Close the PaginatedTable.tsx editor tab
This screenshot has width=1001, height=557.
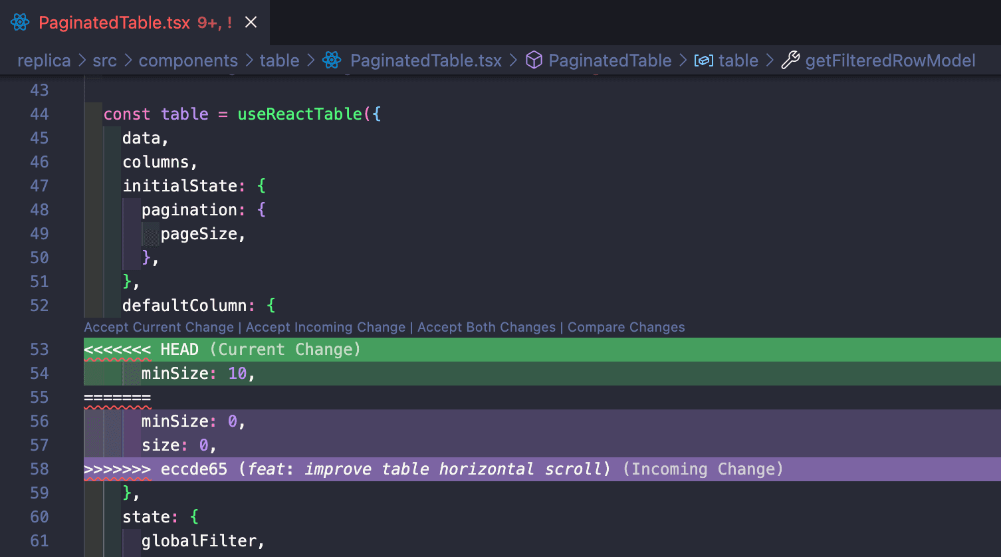click(x=250, y=21)
